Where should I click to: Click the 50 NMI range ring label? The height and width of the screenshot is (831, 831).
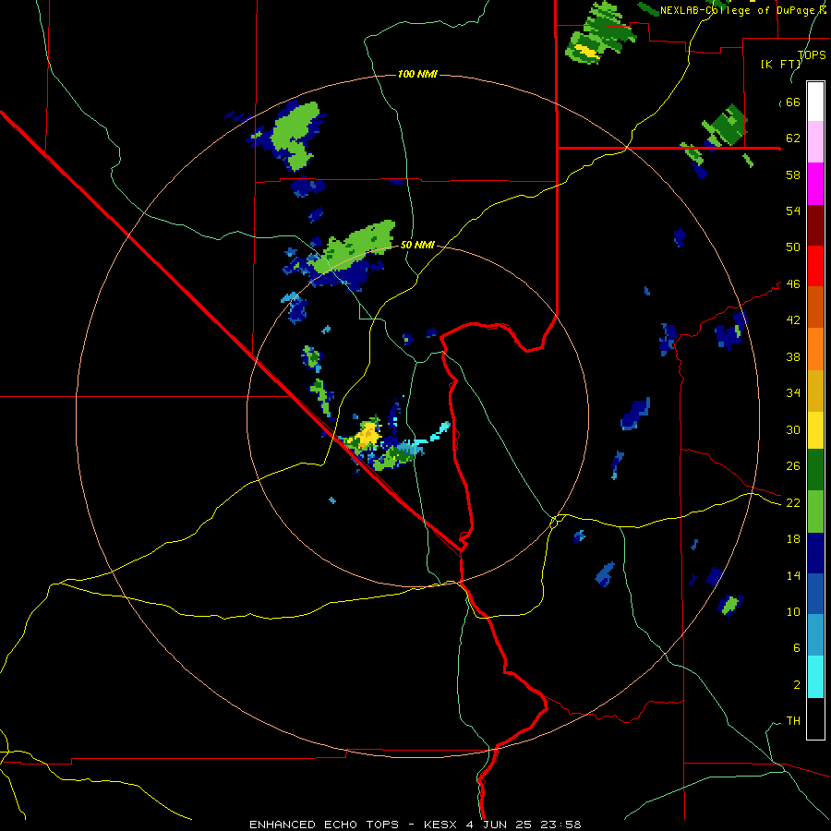(417, 245)
